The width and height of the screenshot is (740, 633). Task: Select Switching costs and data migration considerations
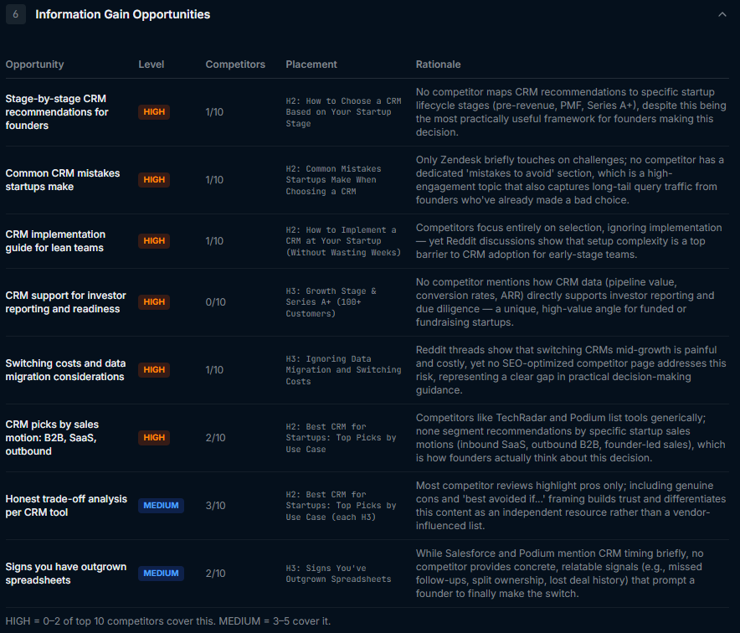click(65, 370)
